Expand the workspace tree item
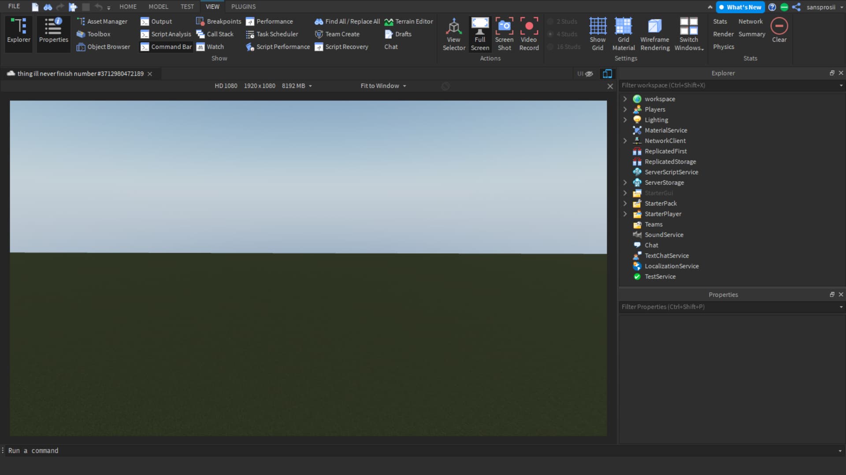Screen dimensions: 846x475 [625, 99]
